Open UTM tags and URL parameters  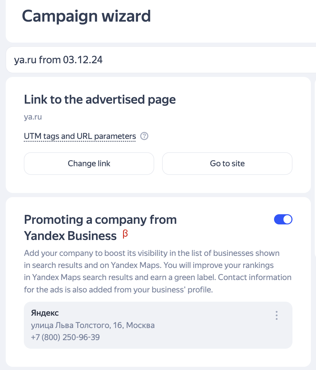[x=80, y=136]
